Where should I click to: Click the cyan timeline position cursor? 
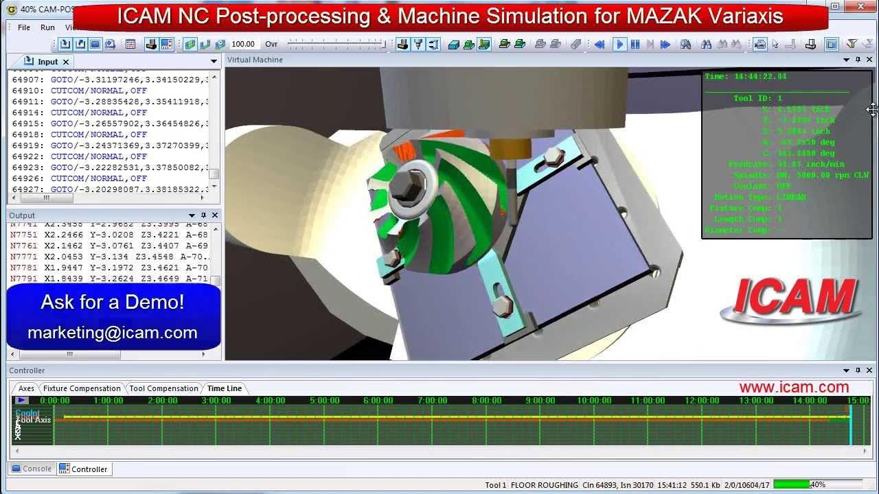(x=851, y=425)
